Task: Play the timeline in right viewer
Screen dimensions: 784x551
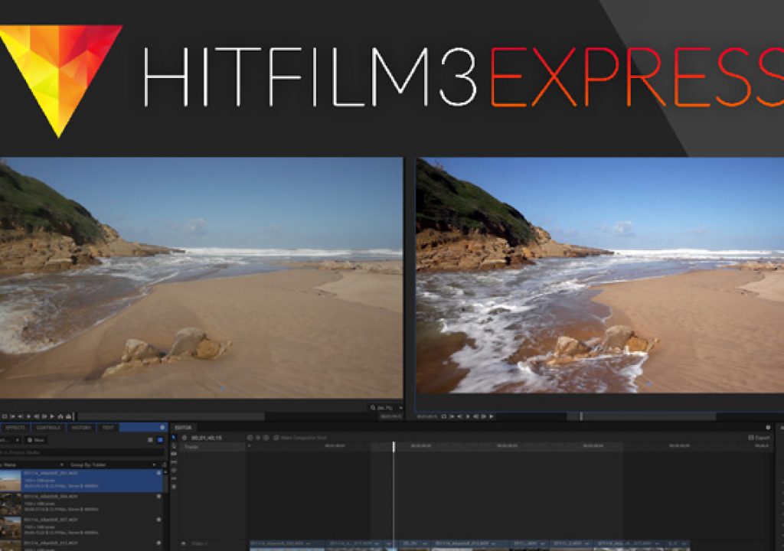Action: (x=491, y=416)
